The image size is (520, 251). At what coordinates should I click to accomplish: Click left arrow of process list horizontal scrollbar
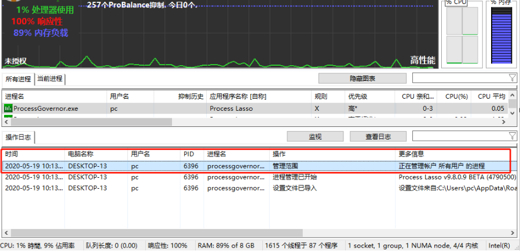[6, 122]
